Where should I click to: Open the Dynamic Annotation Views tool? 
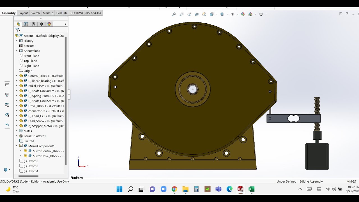click(204, 14)
